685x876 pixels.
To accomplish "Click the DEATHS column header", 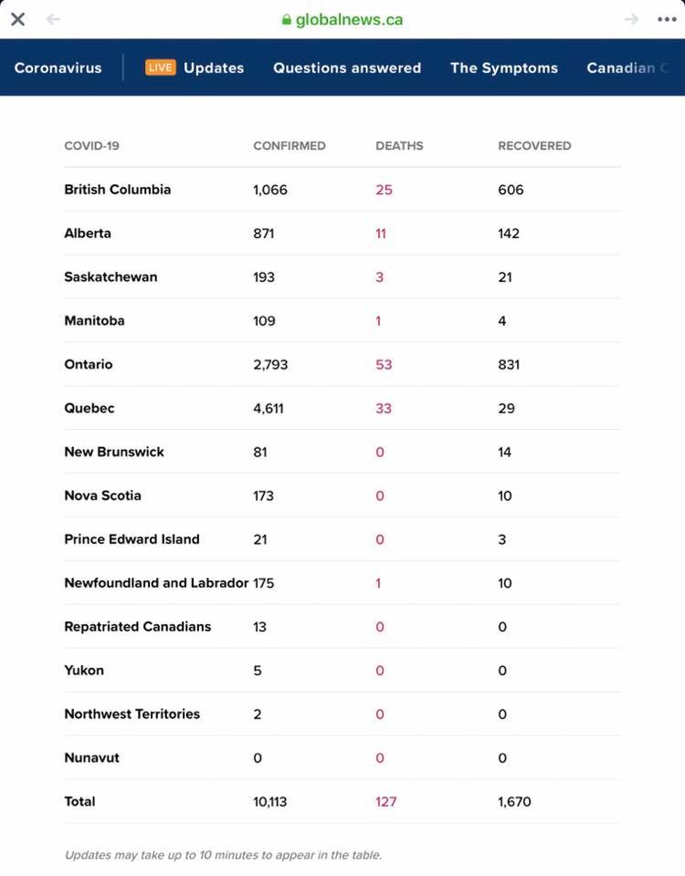I will (x=399, y=146).
